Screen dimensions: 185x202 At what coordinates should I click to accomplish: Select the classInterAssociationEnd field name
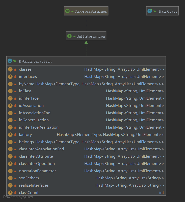[41, 149]
